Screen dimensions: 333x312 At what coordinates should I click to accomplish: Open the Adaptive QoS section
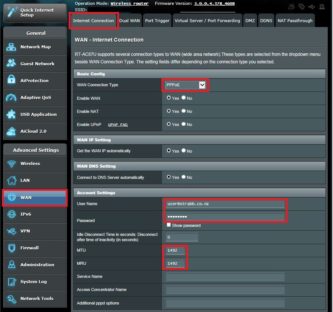click(35, 97)
